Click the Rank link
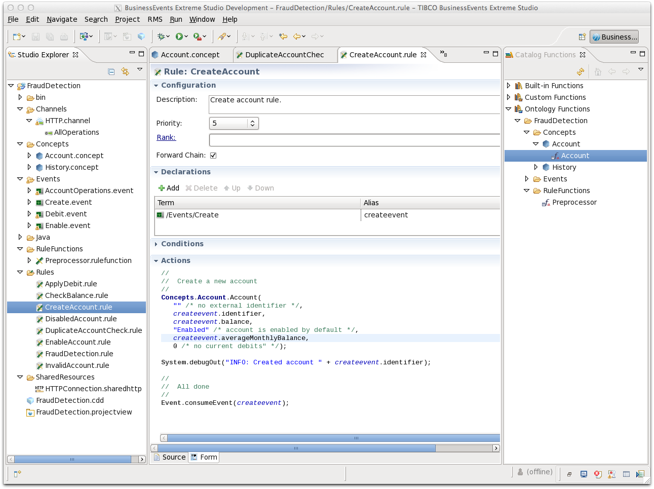The image size is (654, 489). pos(166,137)
